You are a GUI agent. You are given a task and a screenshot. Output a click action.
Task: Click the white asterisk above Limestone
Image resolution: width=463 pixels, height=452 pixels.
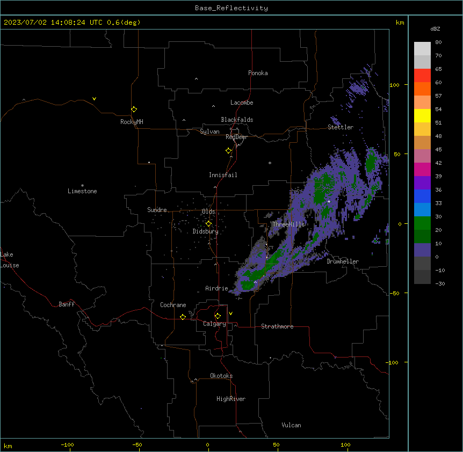tap(82, 186)
